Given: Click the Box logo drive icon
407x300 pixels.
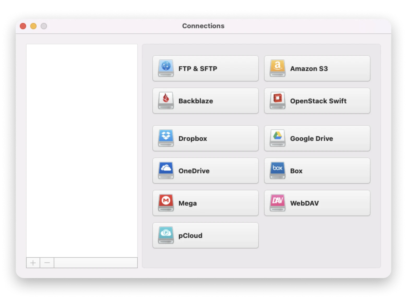Looking at the screenshot, I should pyautogui.click(x=278, y=171).
